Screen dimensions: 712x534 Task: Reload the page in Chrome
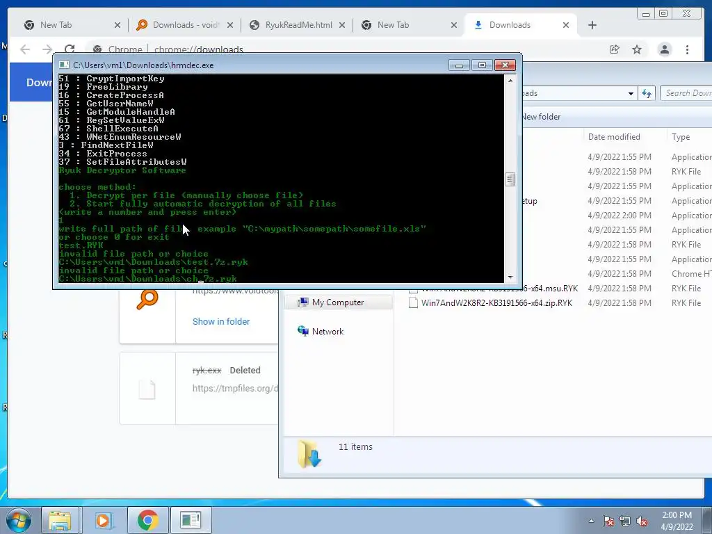[70, 49]
